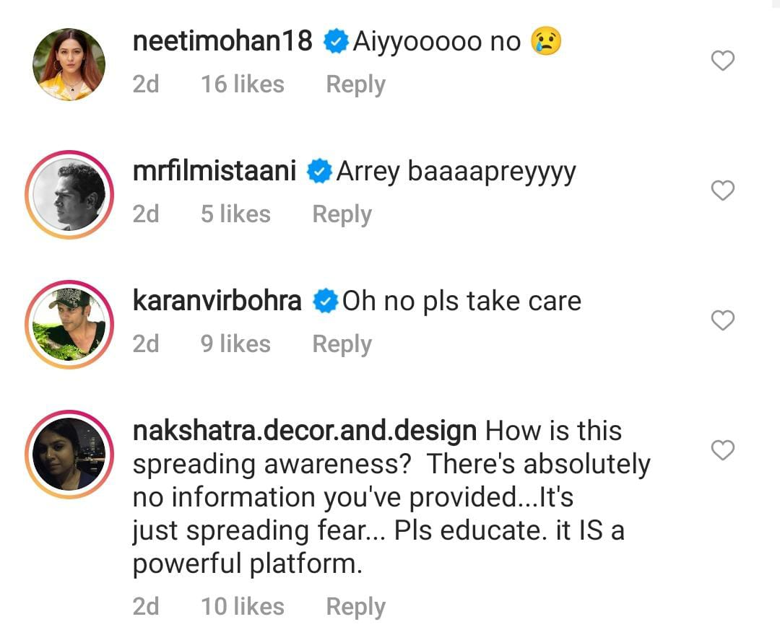Visit karanvirbohra's profile by clicking his username
Image resolution: width=780 pixels, height=640 pixels.
click(x=217, y=301)
